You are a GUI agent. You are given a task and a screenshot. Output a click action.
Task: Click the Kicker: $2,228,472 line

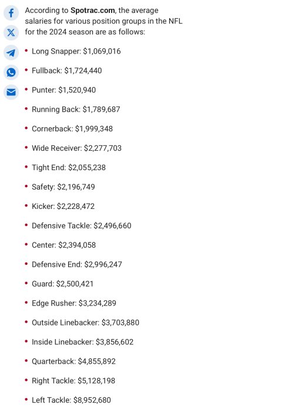tap(63, 206)
